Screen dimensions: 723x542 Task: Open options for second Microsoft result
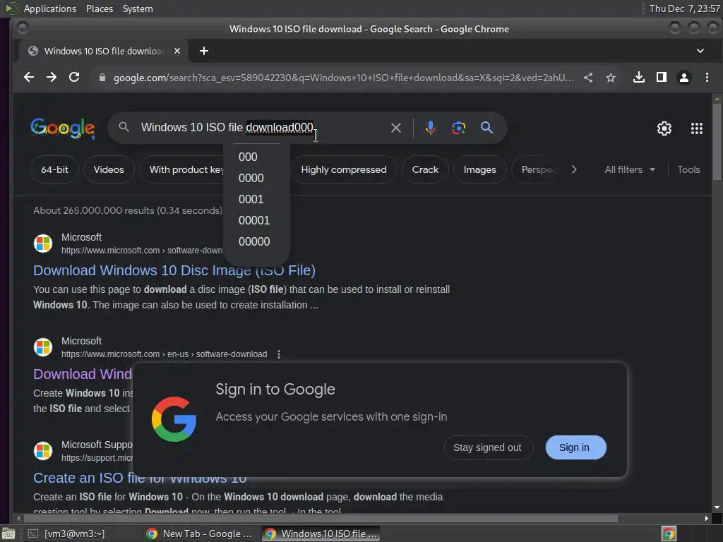(x=278, y=354)
